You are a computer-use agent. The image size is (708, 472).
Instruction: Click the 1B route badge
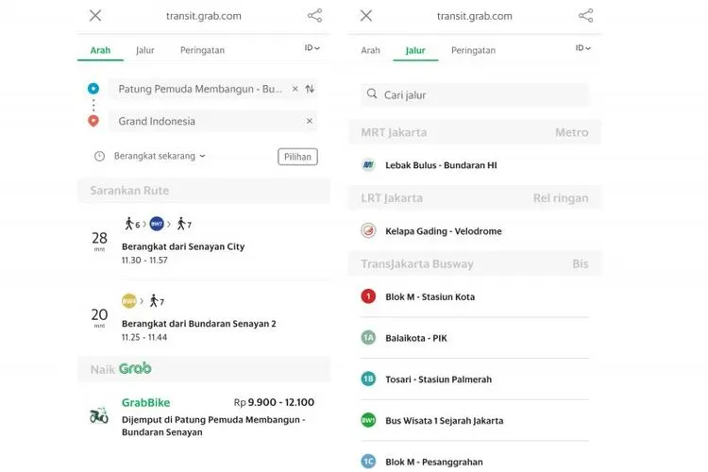coord(368,379)
